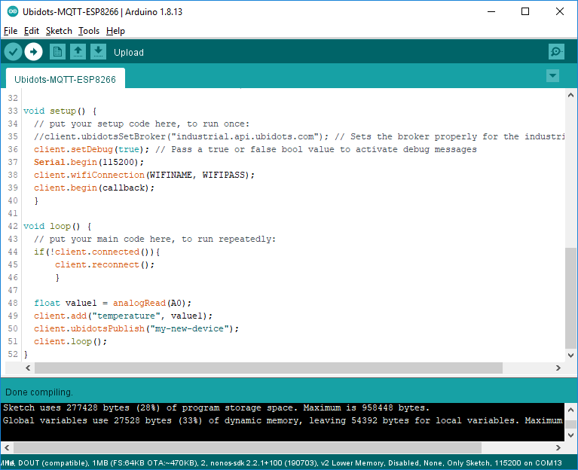Viewport: 578px width, 470px height.
Task: Click editor vertical scrollbar down arrow
Action: point(570,356)
